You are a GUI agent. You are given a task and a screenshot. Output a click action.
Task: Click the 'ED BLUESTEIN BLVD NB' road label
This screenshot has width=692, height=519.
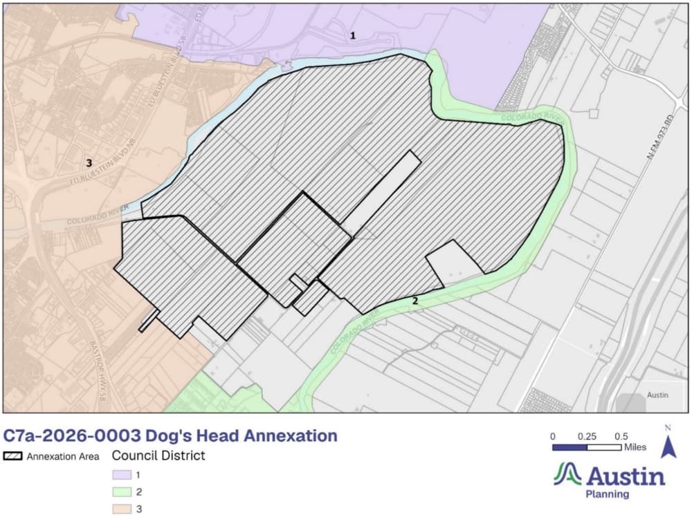tap(104, 162)
